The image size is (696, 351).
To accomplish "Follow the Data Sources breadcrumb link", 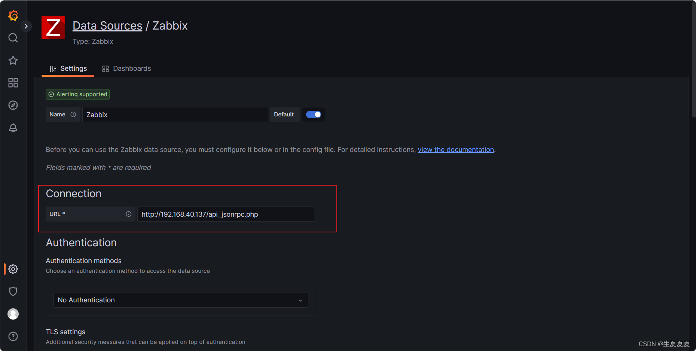I will 107,25.
